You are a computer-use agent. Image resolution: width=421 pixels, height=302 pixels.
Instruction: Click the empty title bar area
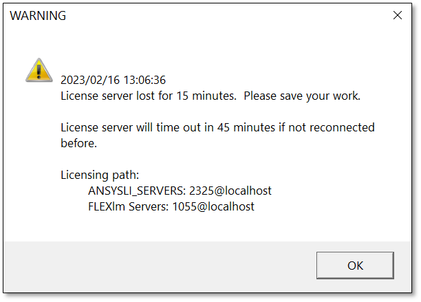[x=228, y=16]
